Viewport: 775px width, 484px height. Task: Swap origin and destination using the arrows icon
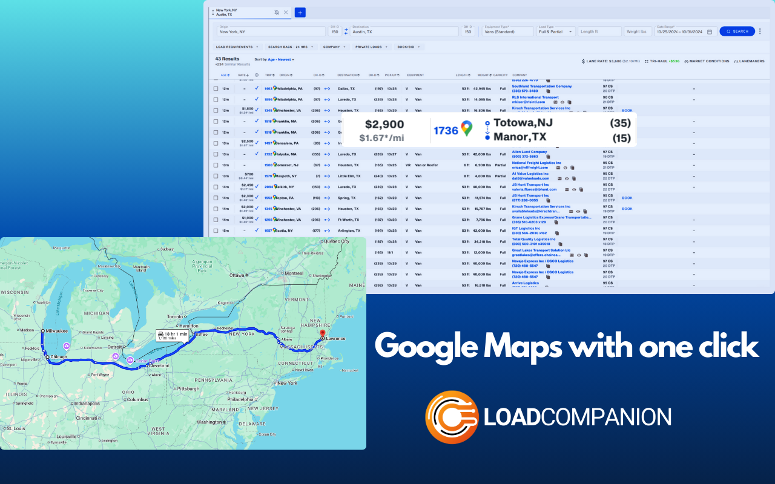tap(346, 30)
